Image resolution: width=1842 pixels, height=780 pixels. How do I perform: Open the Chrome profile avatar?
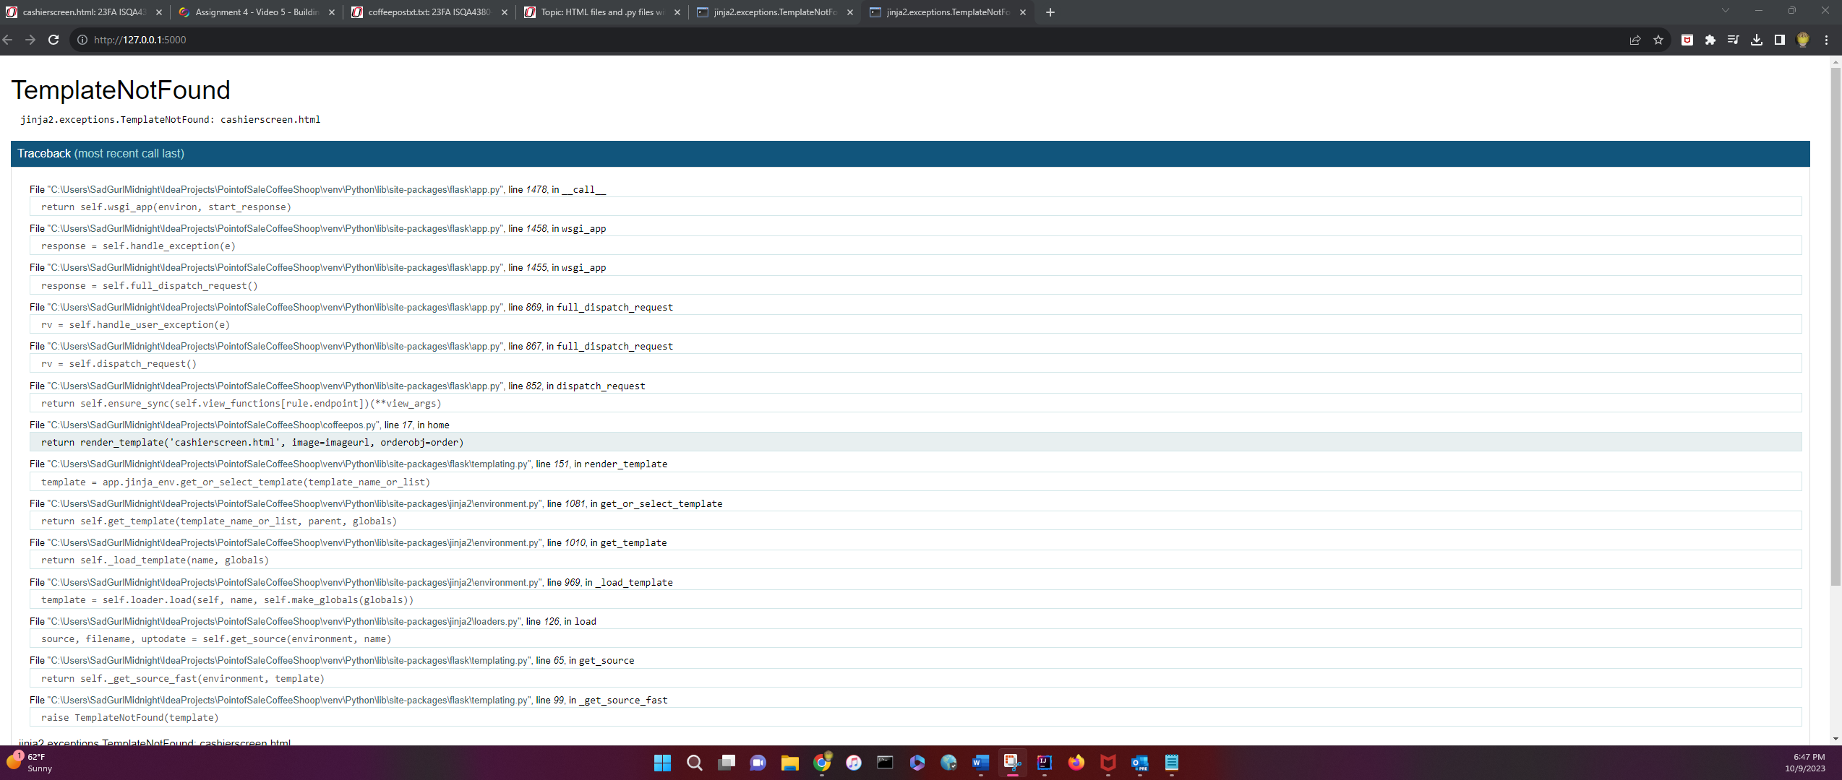tap(1803, 40)
